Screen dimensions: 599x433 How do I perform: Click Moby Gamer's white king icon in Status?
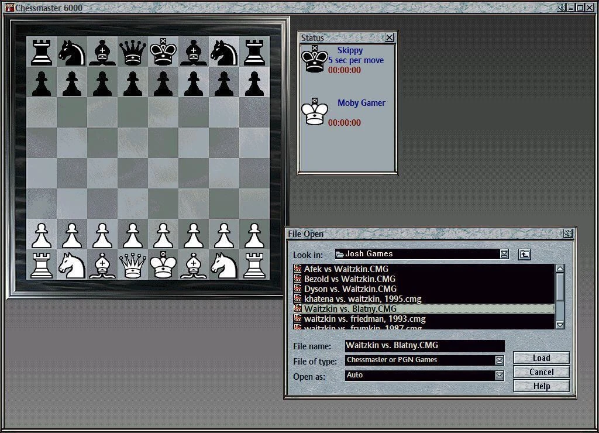click(x=314, y=112)
